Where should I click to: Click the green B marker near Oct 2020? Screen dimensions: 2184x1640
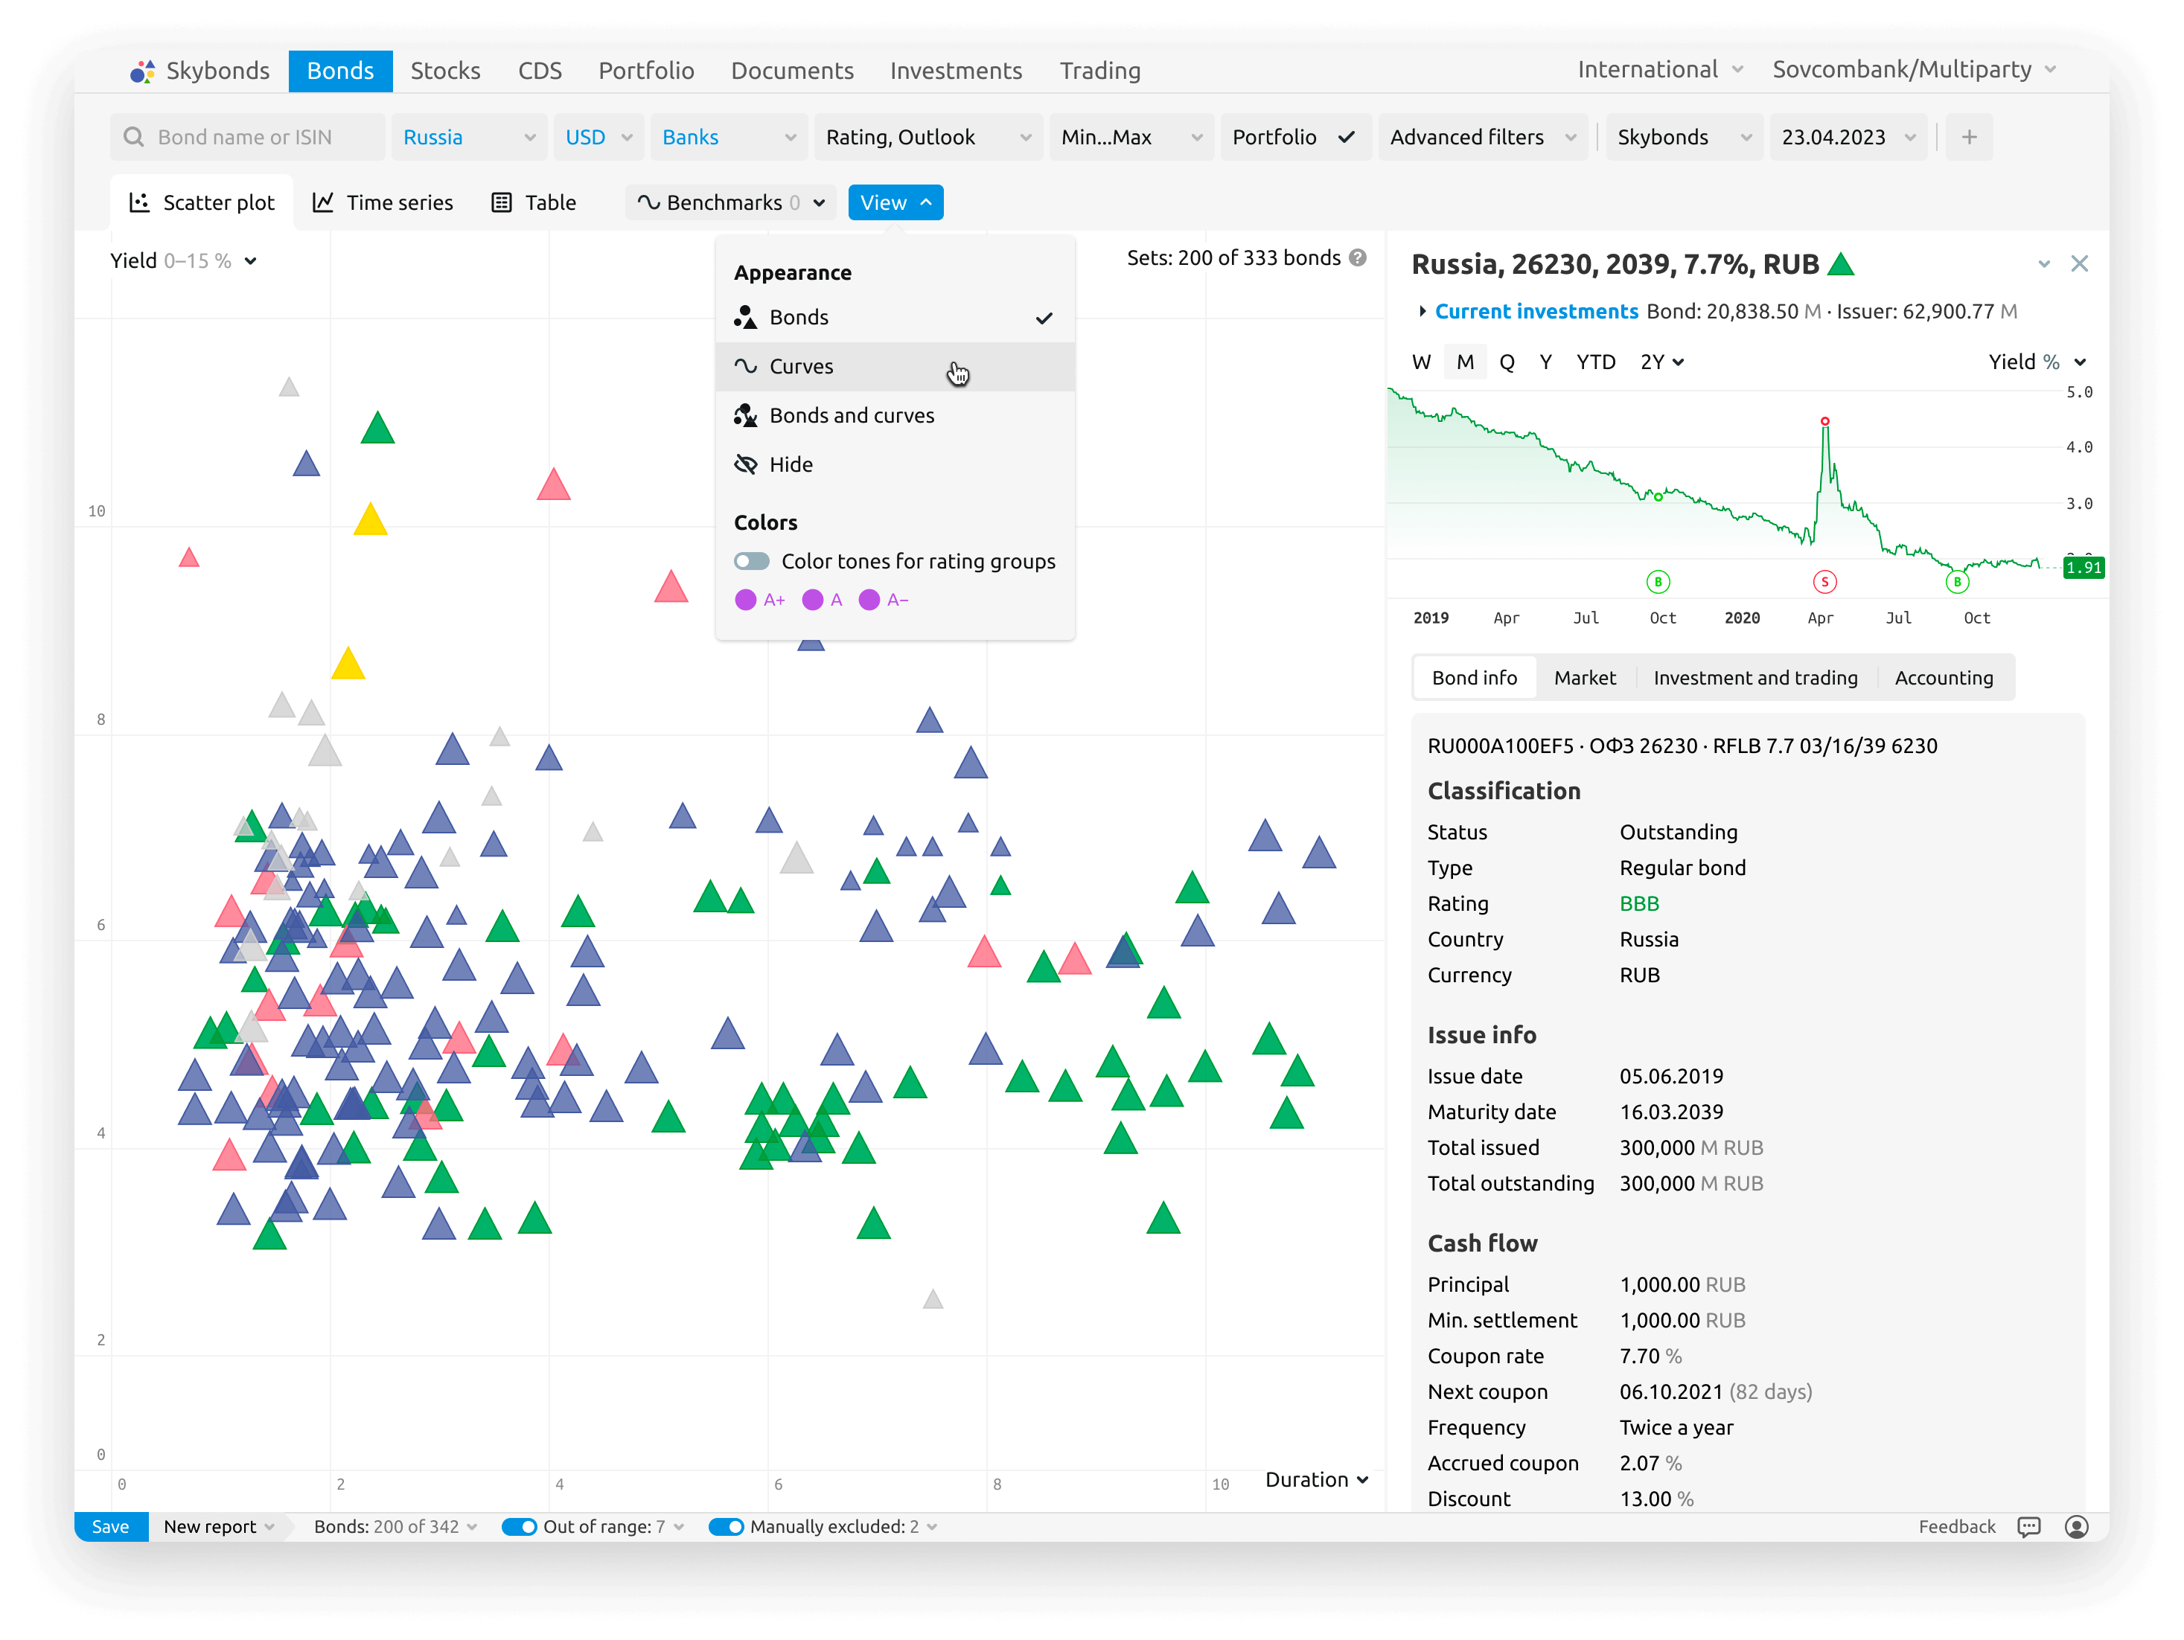click(x=1957, y=582)
